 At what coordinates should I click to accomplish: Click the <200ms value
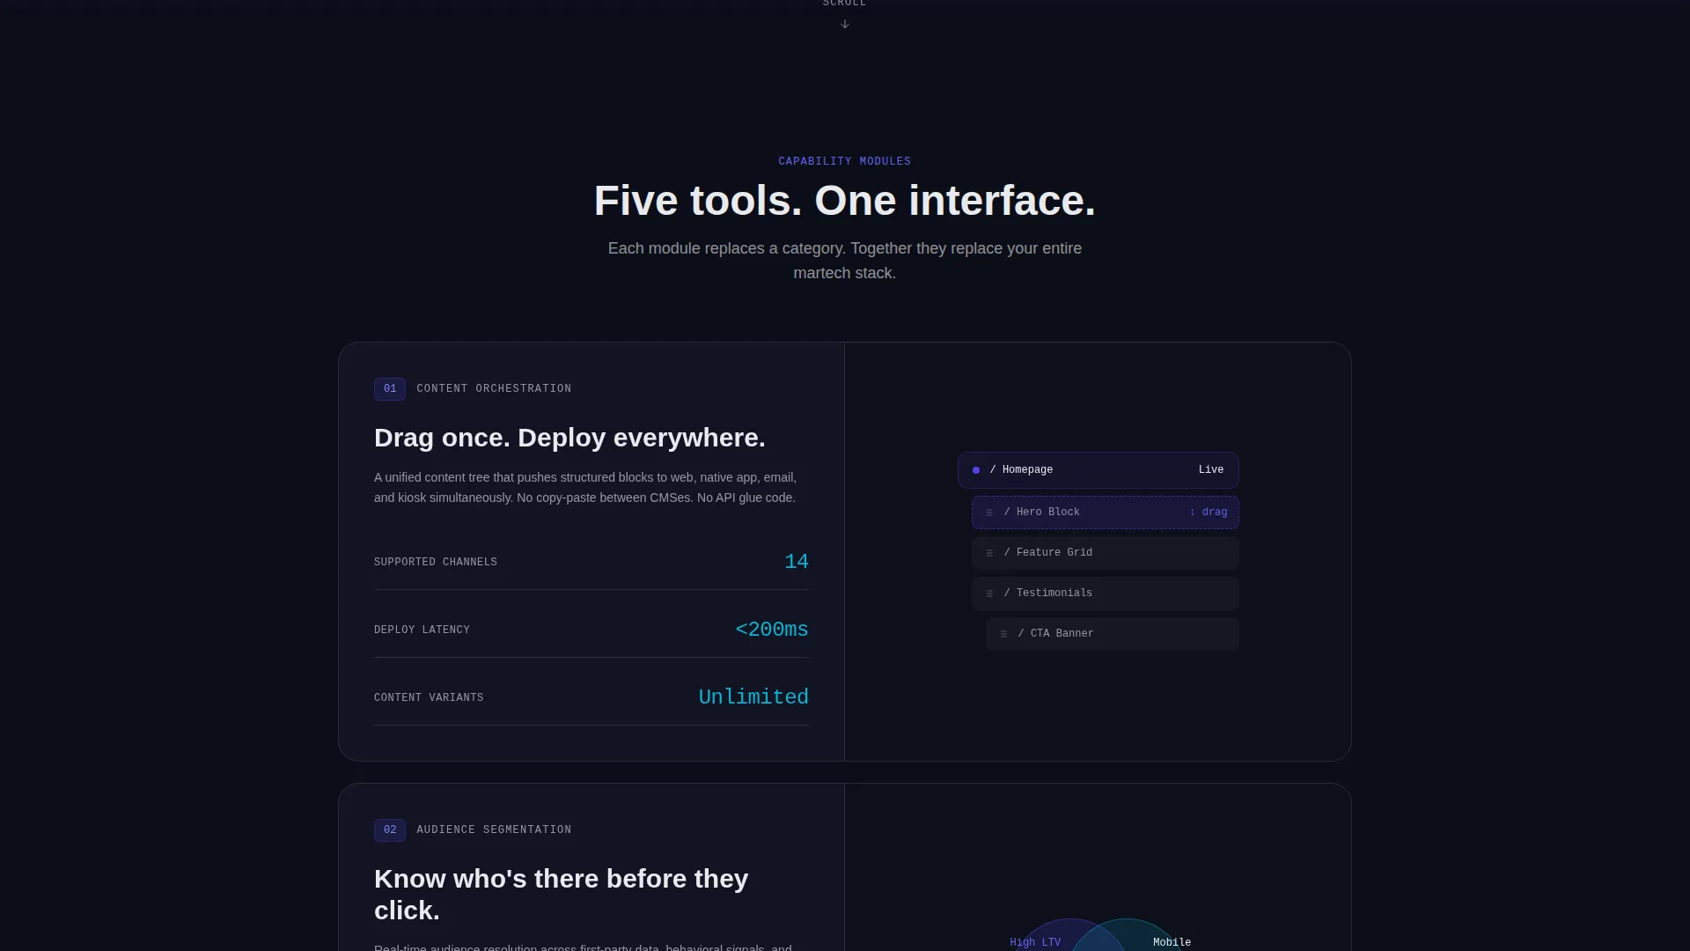[x=772, y=630]
